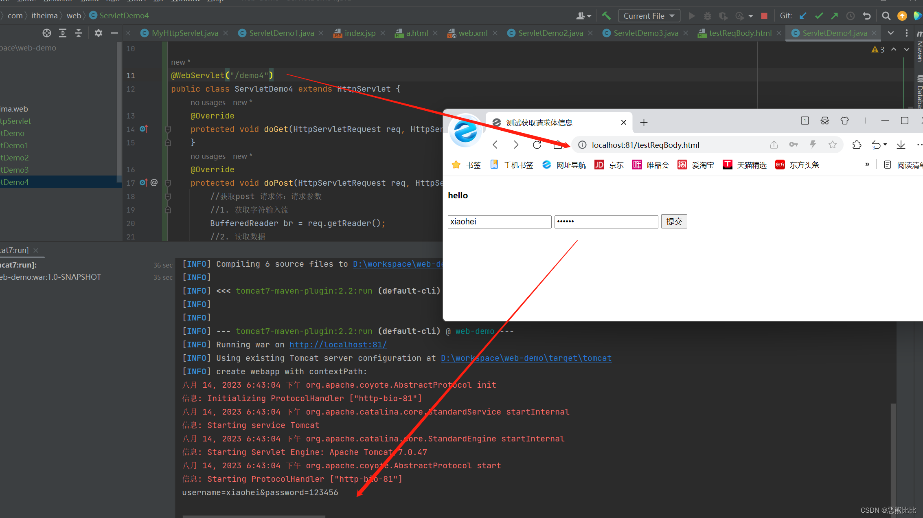The image size is (923, 518).
Task: Click the localhost:81 hyperlink in console
Action: pyautogui.click(x=339, y=344)
